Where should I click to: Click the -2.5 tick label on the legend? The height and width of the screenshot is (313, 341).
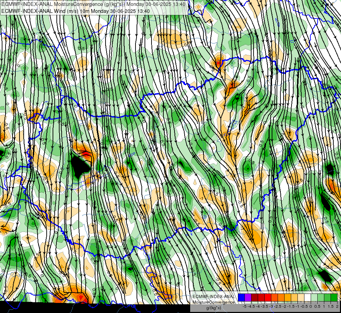pyautogui.click(x=278, y=306)
